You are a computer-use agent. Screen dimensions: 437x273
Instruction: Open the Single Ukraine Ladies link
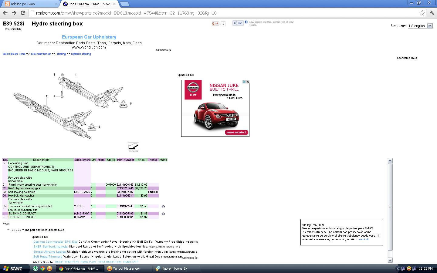click(50, 251)
